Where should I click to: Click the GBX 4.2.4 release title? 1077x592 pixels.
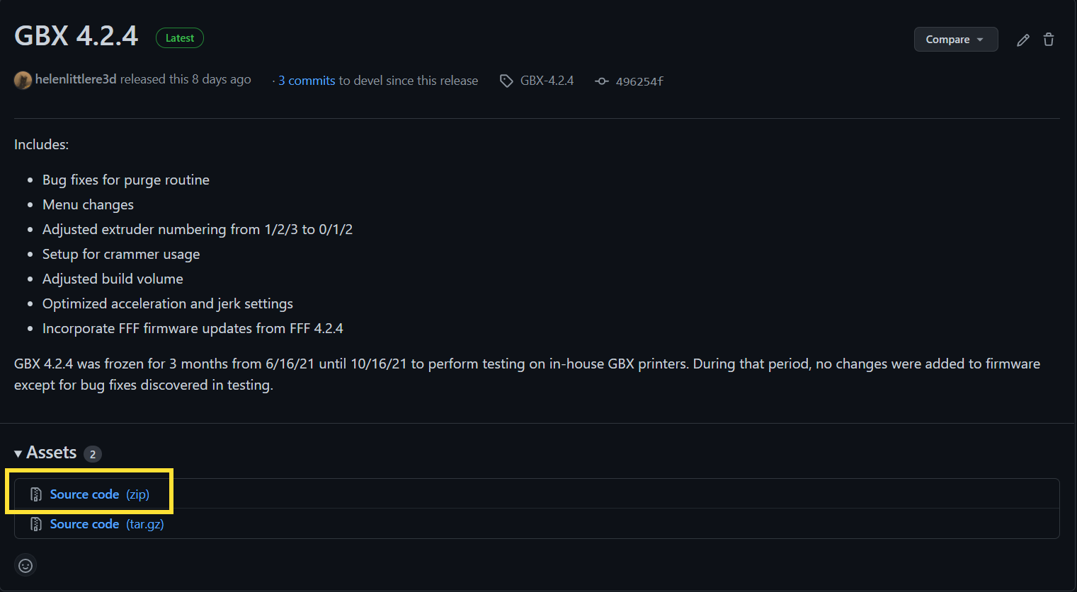click(76, 36)
